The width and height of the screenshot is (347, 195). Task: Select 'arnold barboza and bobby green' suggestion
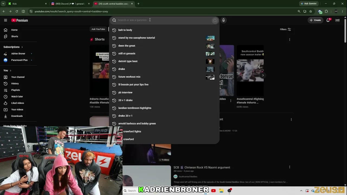164,123
